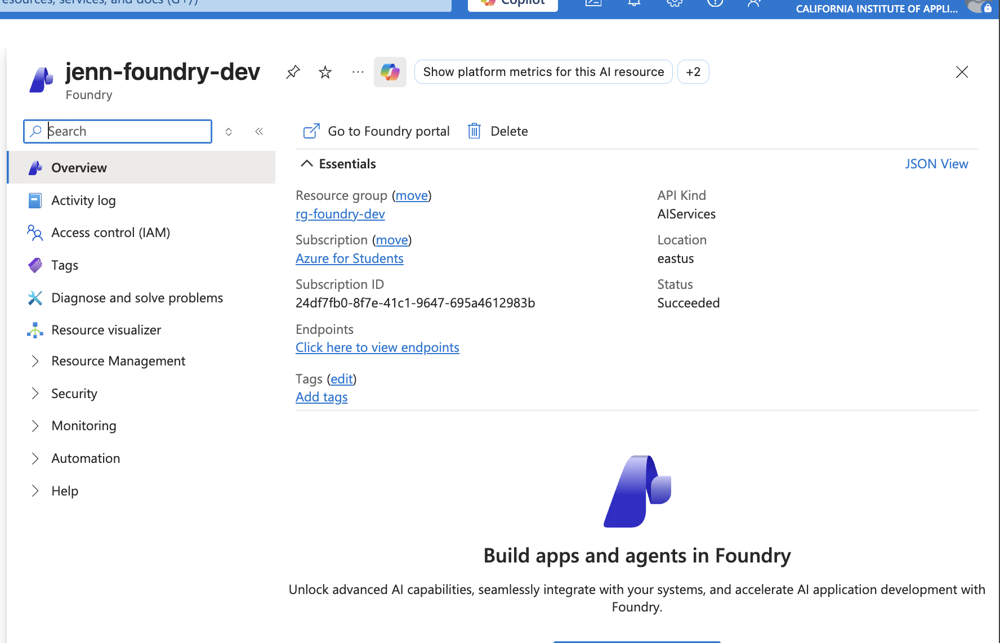Click edit link next to Tags
This screenshot has height=643, width=1000.
coord(342,379)
